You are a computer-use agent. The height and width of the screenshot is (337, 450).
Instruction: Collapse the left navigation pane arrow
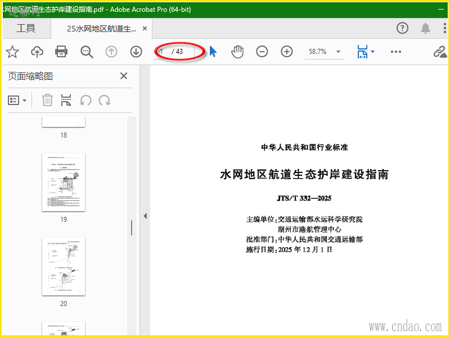[145, 216]
